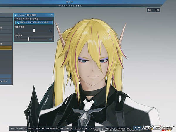
Task: Click the 戻る button at bottom-left menu
Action: 6,81
